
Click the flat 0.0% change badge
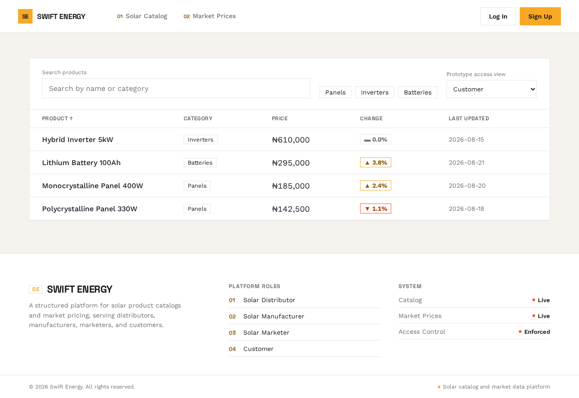pos(375,139)
